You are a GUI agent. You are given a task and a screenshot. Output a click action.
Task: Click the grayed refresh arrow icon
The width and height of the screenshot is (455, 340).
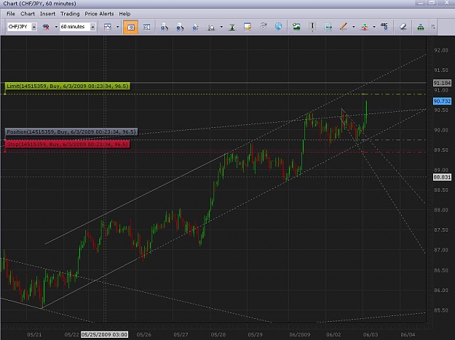point(264,26)
